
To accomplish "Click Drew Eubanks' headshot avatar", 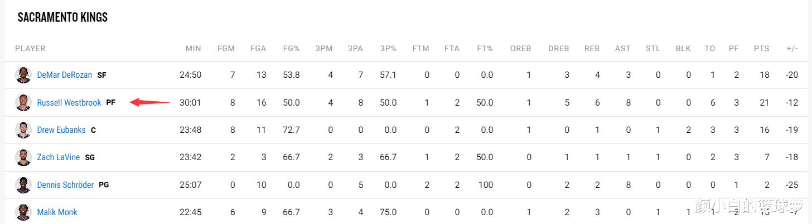I will 23,130.
